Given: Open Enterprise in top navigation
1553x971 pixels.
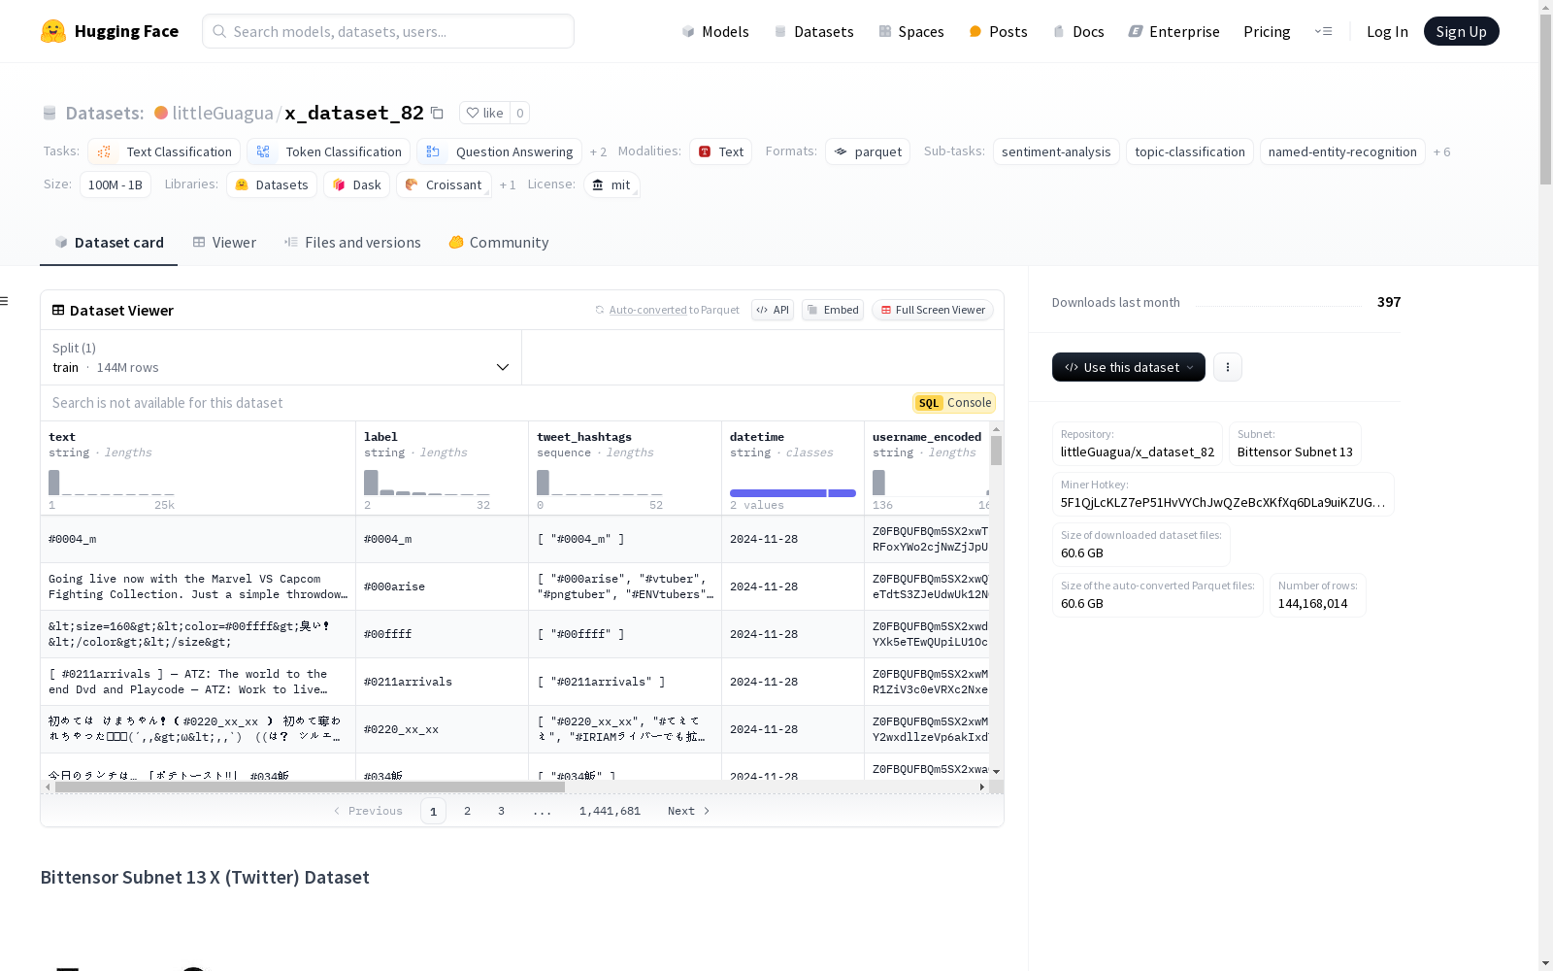Looking at the screenshot, I should click(x=1174, y=32).
